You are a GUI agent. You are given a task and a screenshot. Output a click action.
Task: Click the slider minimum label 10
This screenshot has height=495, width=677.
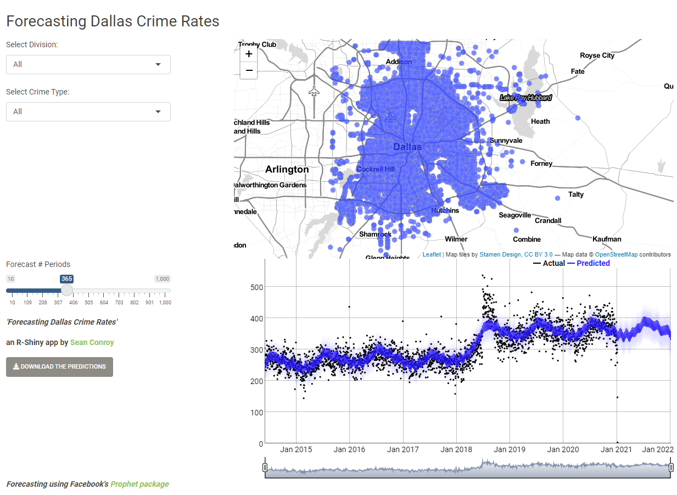[10, 279]
